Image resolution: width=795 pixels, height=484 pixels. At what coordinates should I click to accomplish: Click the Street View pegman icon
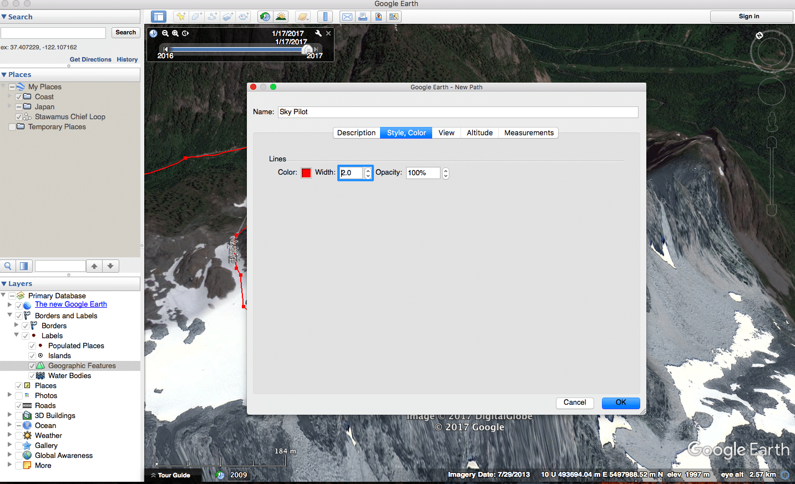coord(772,122)
